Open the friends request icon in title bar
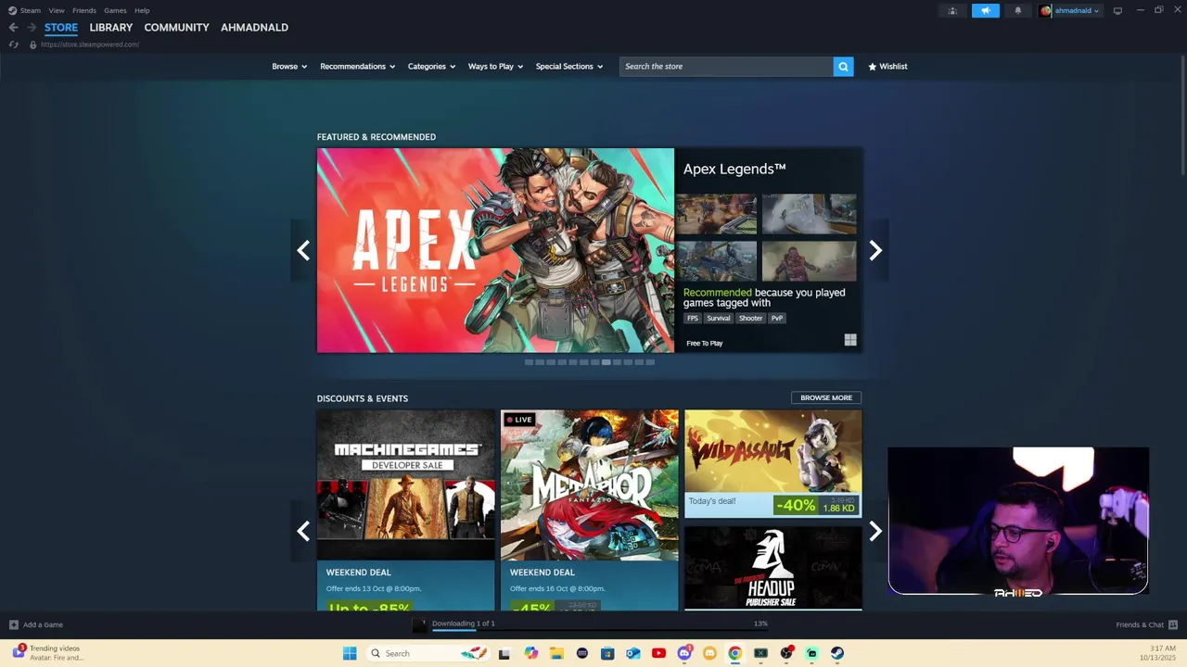Viewport: 1187px width, 667px height. tap(952, 11)
